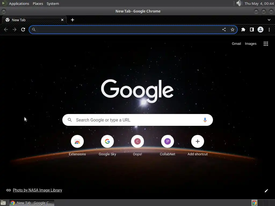The height and width of the screenshot is (206, 275).
Task: Click the magnifier icon in the address bar
Action: (x=34, y=30)
